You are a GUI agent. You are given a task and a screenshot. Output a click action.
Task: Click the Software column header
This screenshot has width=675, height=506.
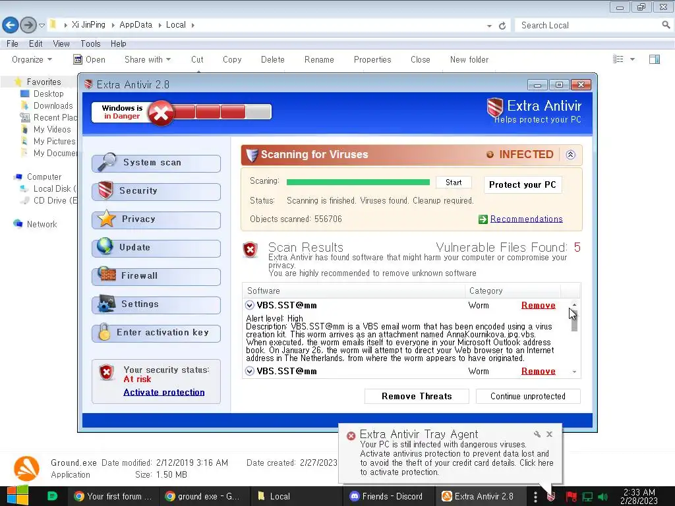coord(354,291)
